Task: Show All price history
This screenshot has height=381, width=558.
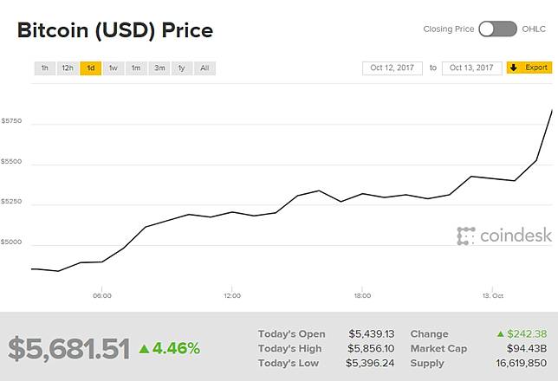Action: pyautogui.click(x=204, y=68)
